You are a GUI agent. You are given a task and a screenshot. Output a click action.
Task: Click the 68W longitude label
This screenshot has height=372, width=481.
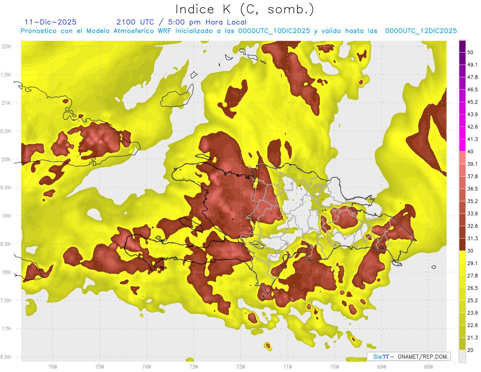pyautogui.click(x=428, y=367)
